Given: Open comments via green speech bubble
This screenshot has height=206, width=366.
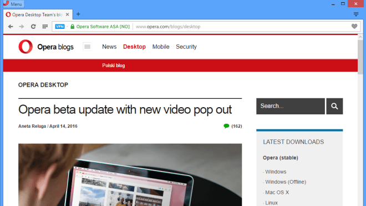Looking at the screenshot, I should 226,126.
